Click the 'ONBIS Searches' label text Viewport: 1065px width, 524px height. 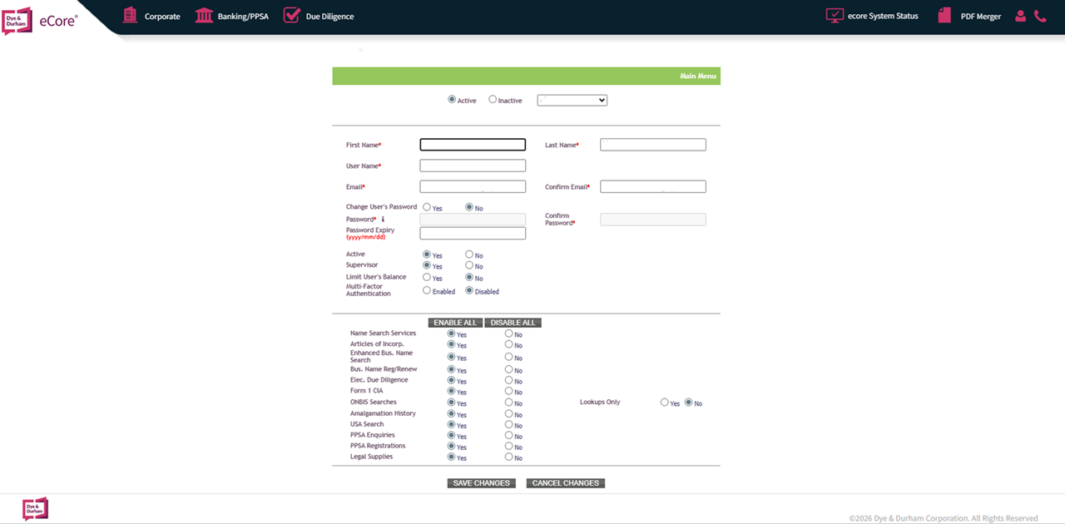click(374, 402)
